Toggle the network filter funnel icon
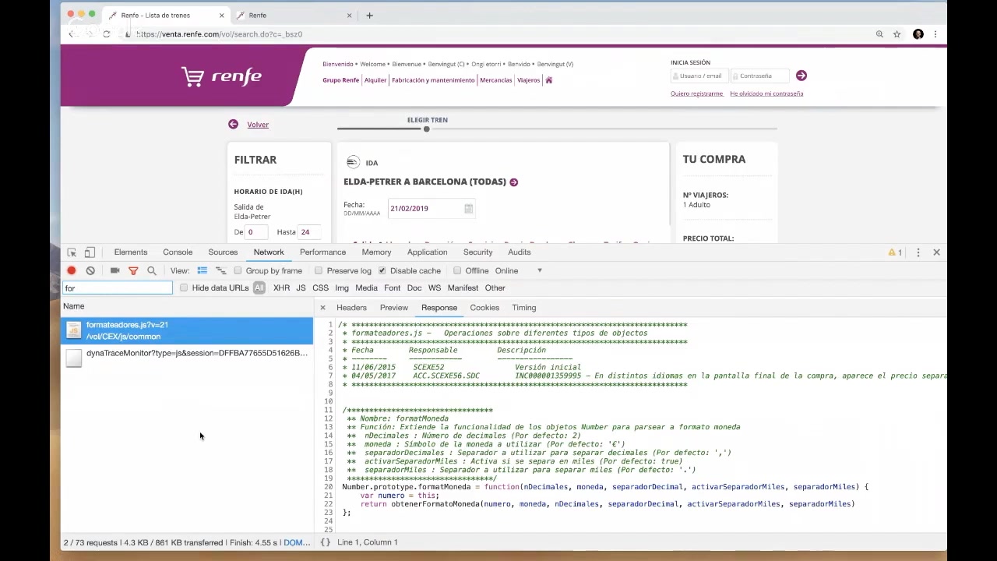This screenshot has height=561, width=997. click(x=133, y=270)
